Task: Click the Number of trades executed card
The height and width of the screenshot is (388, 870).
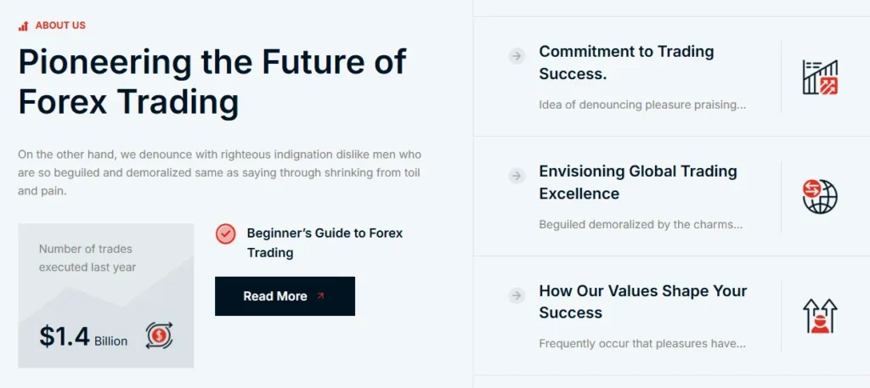Action: (105, 295)
